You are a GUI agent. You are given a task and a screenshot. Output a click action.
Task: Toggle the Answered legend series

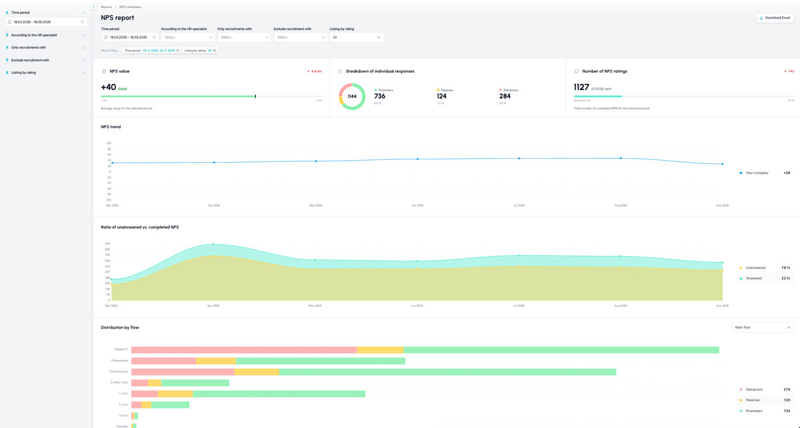pyautogui.click(x=765, y=278)
